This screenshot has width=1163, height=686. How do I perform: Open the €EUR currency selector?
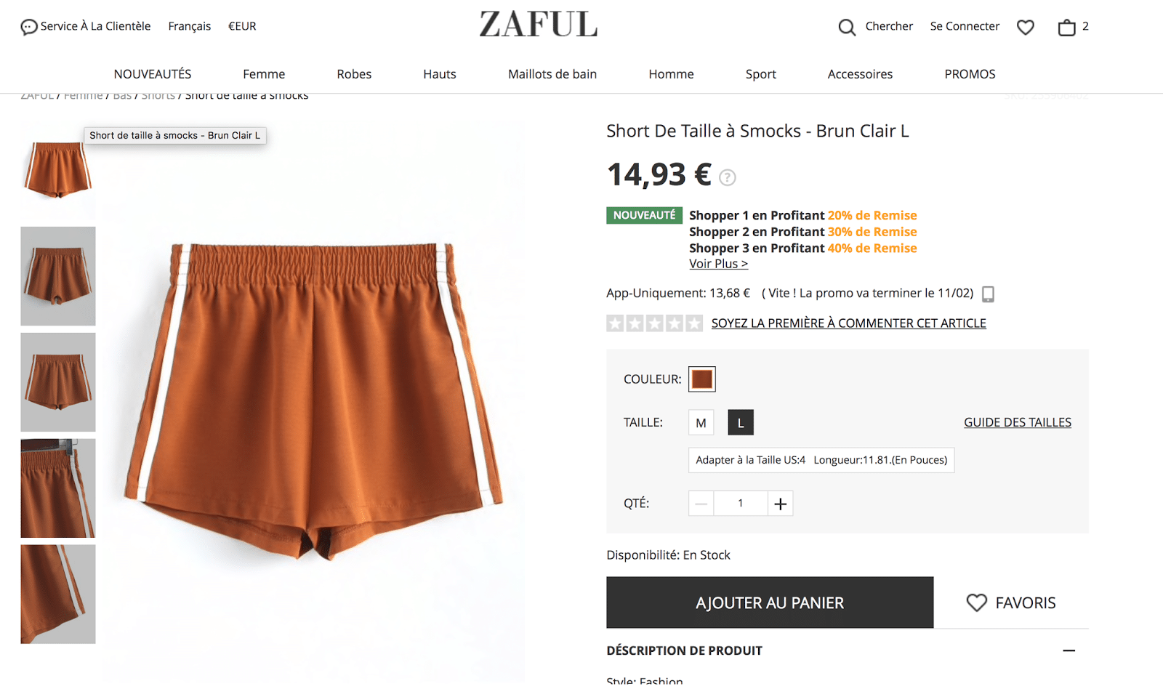[x=242, y=26]
